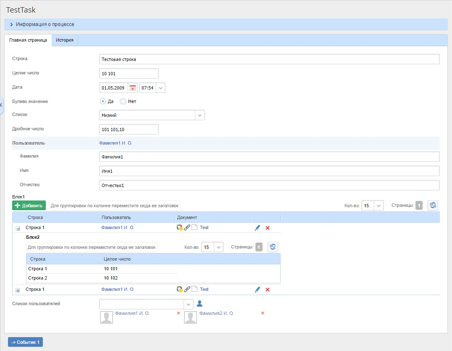Click the green Добавить button
This screenshot has width=452, height=351.
coord(29,206)
